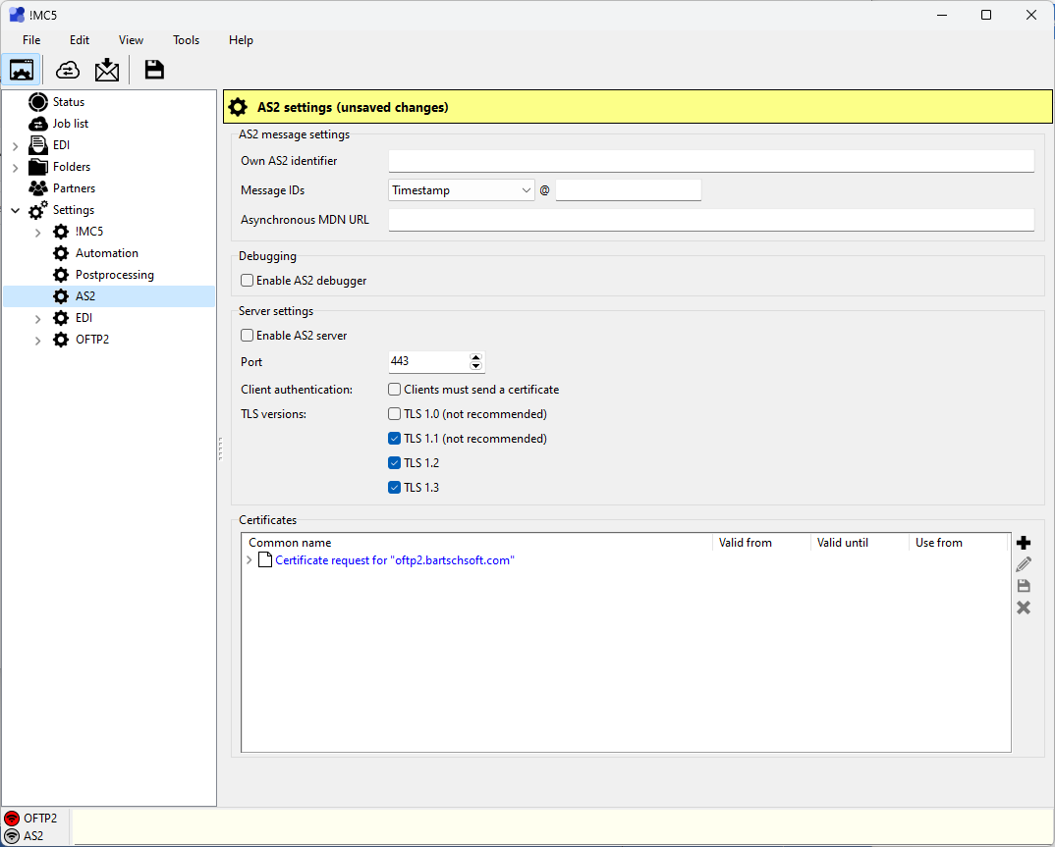
Task: Click the Port number field
Action: click(428, 361)
